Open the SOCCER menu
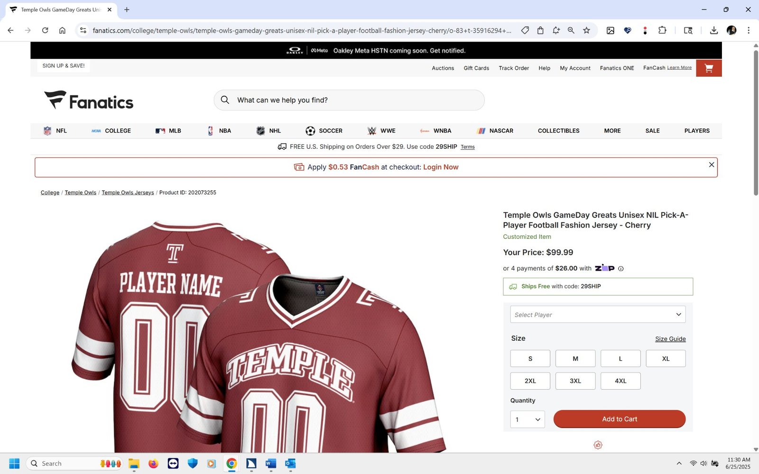 click(324, 131)
